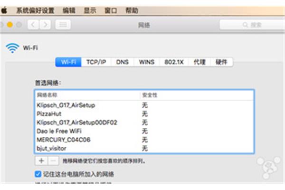Image resolution: width=285 pixels, height=190 pixels.
Task: Switch to the 代理 tab
Action: tap(199, 62)
